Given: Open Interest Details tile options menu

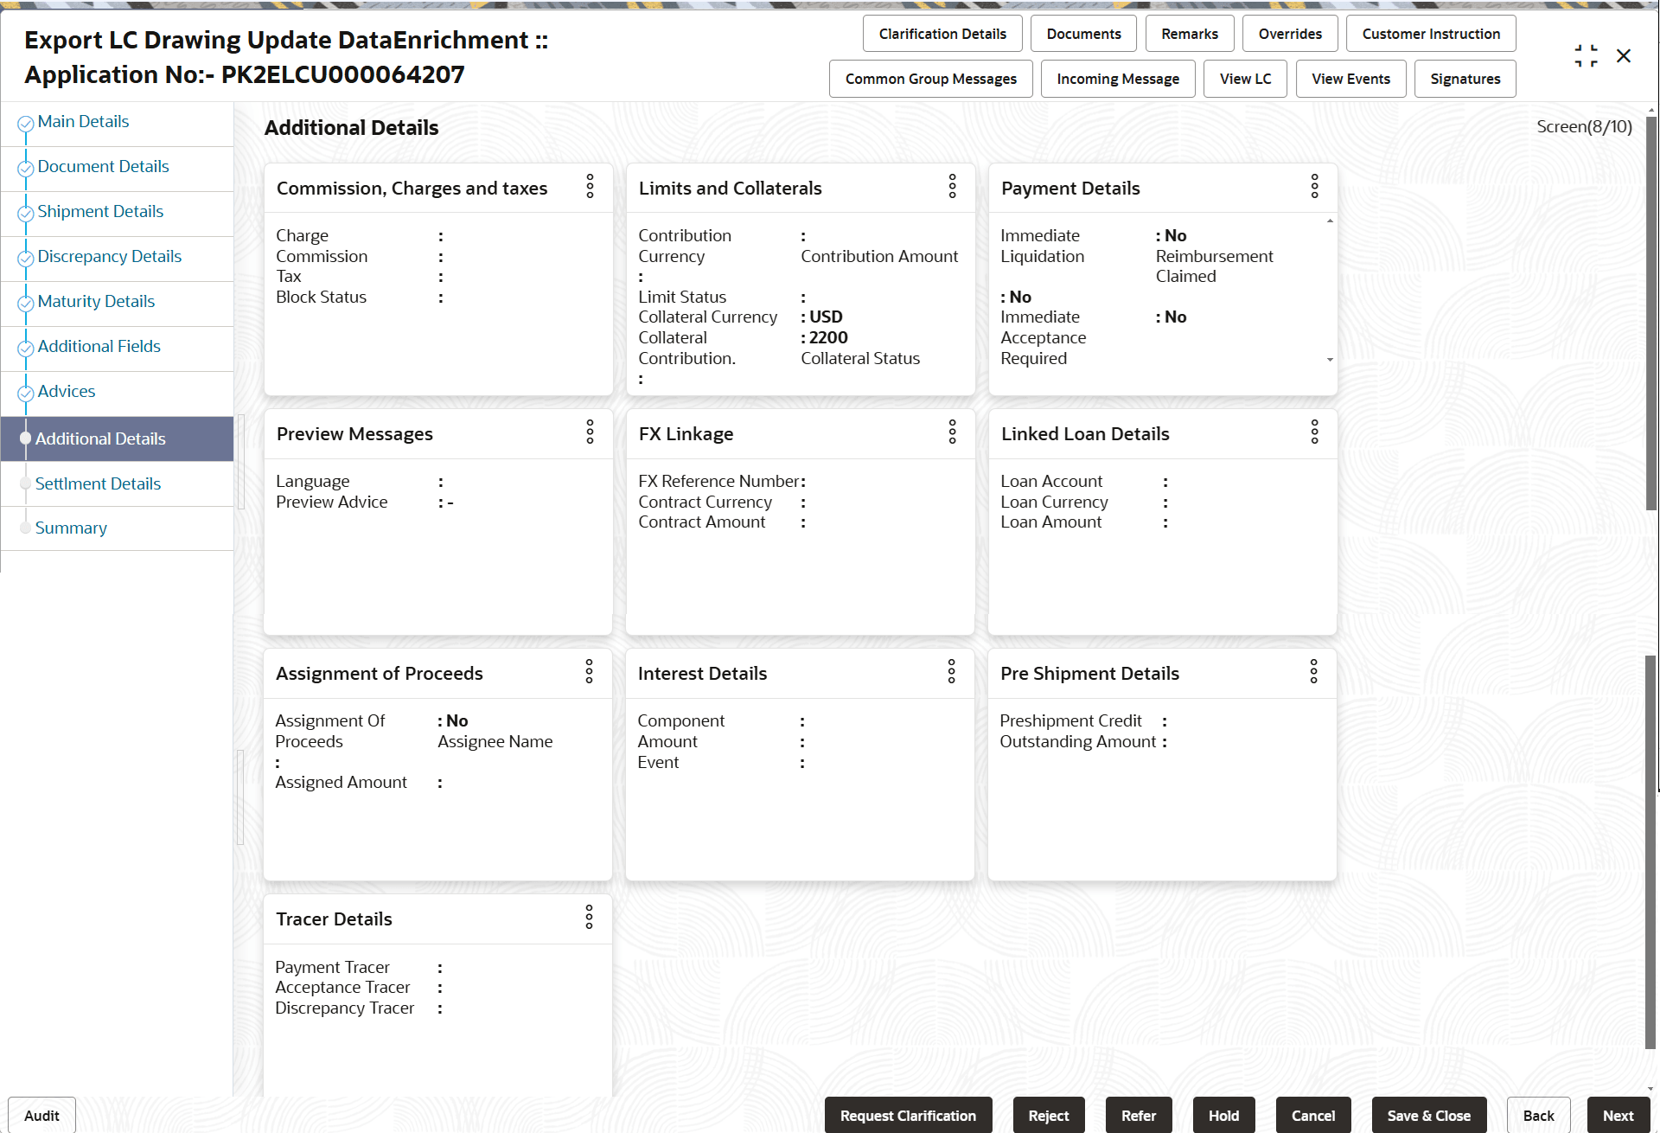Looking at the screenshot, I should pyautogui.click(x=951, y=672).
